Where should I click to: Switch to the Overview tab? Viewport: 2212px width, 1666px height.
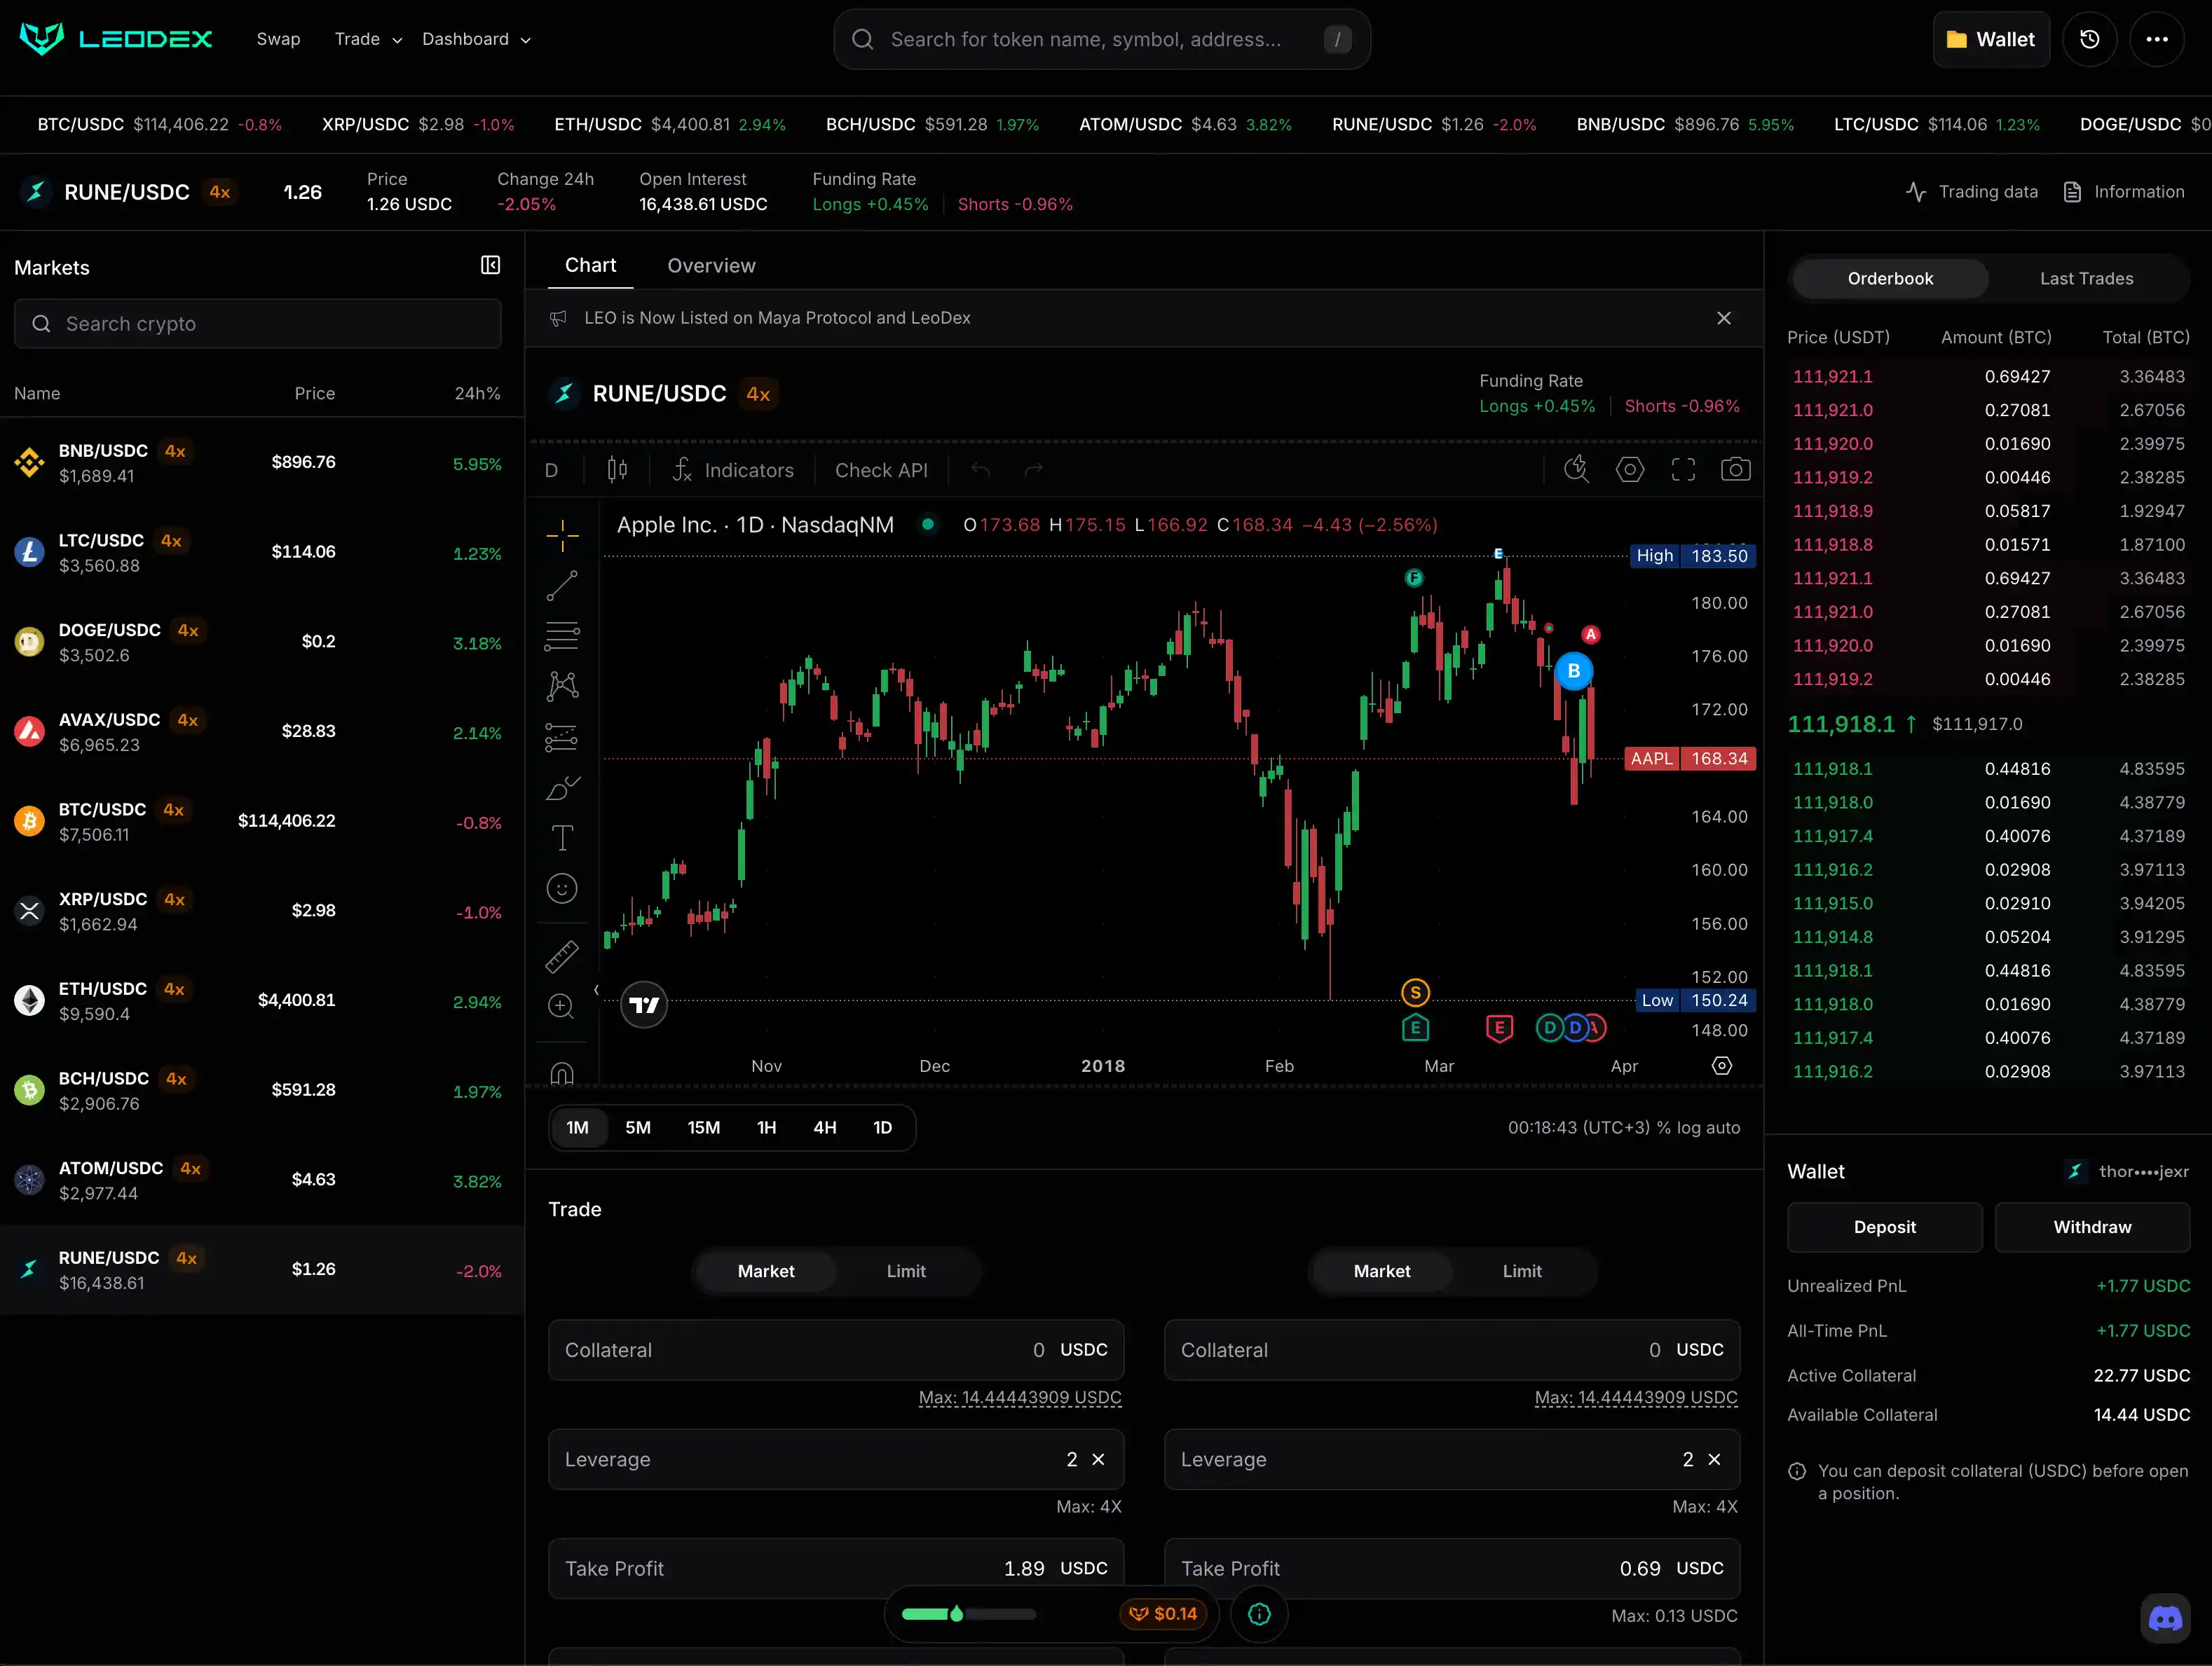pos(711,265)
